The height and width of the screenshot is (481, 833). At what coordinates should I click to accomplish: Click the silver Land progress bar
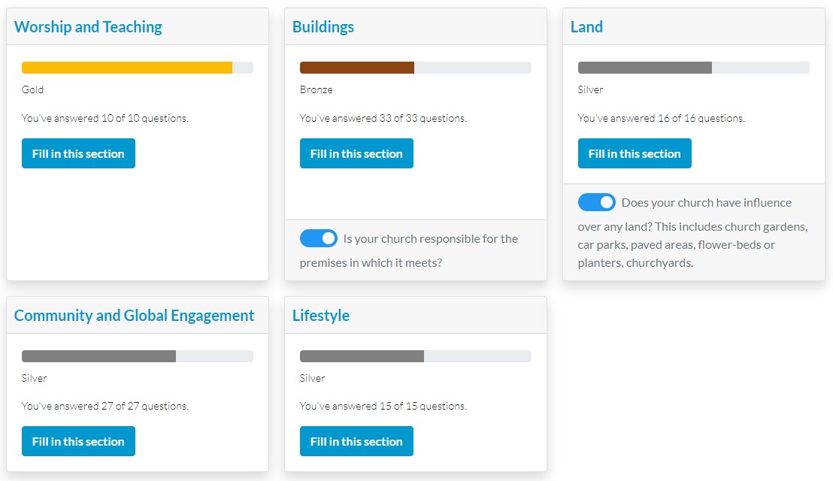[x=693, y=68]
